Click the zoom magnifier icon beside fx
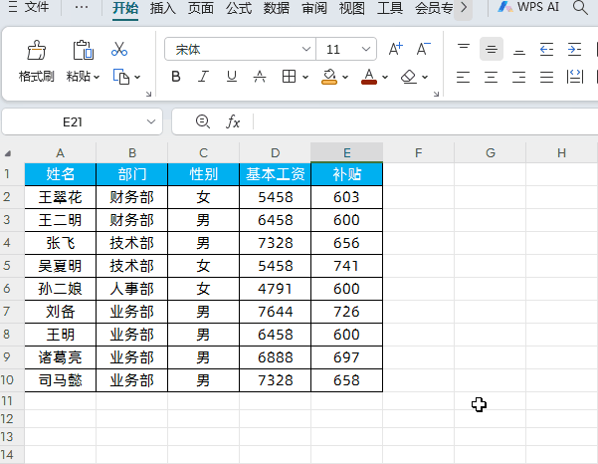Viewport: 598px width, 464px height. tap(203, 121)
